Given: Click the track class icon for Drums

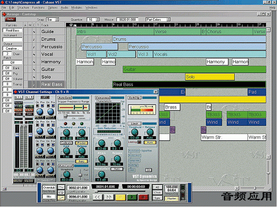Looking at the screenshot, I should tap(34, 39).
